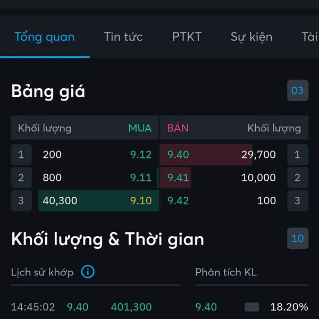Open the partially visible Tài tab
The width and height of the screenshot is (319, 319).
pos(309,37)
